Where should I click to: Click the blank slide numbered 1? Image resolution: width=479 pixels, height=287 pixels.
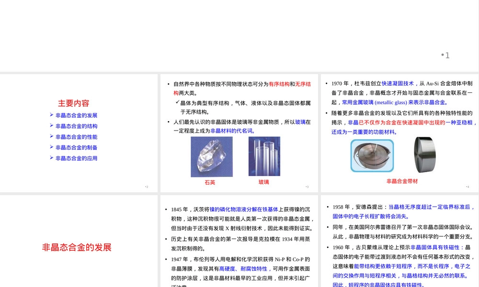coord(239,36)
